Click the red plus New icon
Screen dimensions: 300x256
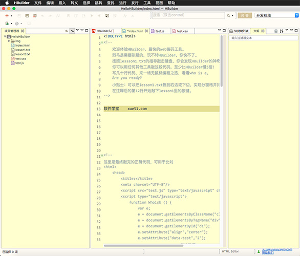click(x=7, y=16)
